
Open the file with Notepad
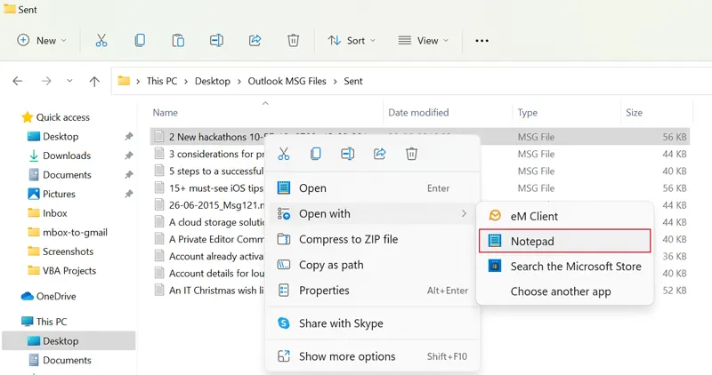565,241
